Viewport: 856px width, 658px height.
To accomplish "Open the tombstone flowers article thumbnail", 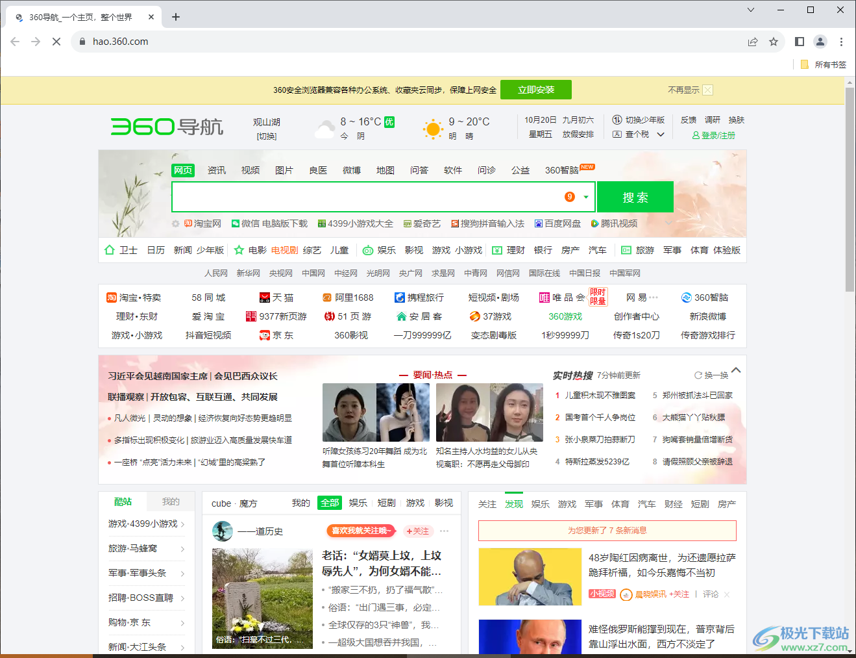I will [262, 598].
